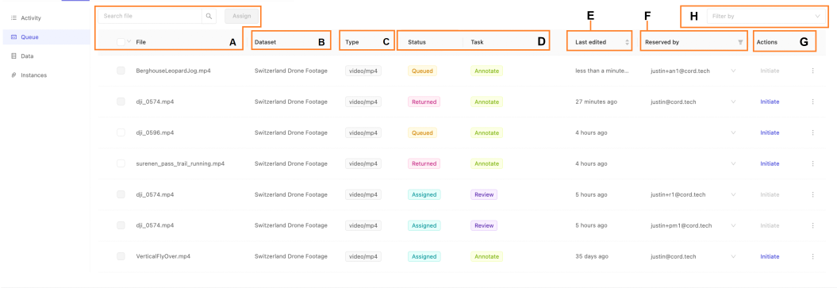
Task: Check the VerticalFlyOver.mp4 row checkbox
Action: [x=121, y=256]
